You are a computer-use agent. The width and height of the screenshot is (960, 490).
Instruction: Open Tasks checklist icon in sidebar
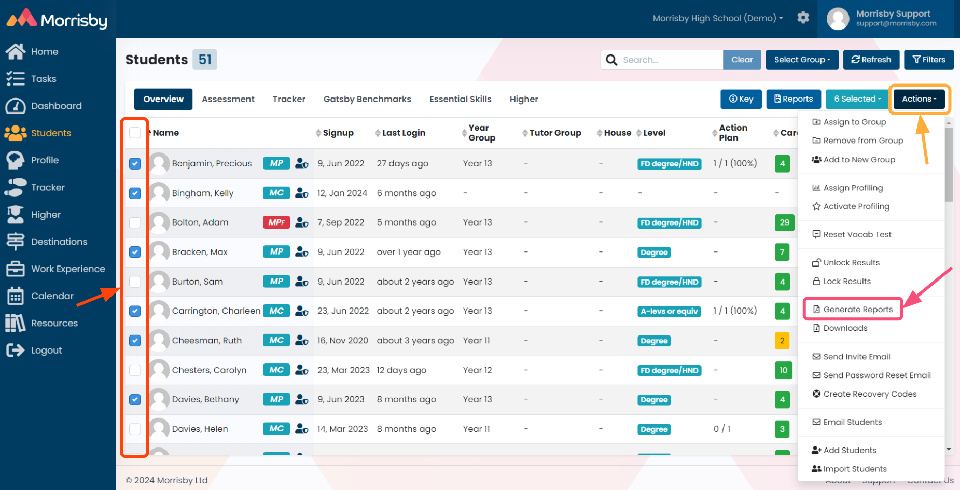(16, 78)
